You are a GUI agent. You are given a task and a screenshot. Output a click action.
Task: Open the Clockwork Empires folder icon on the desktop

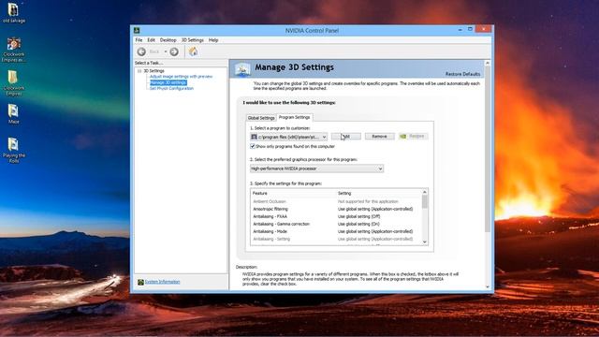(x=13, y=77)
